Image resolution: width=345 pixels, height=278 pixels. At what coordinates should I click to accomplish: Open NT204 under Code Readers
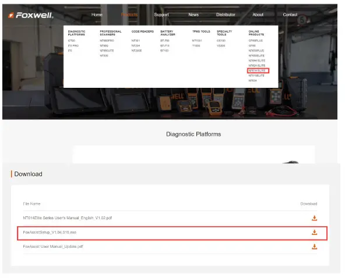point(136,46)
